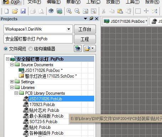Click the Rubber Stamp paste icon
Viewport: 162px width, 137px height.
point(128,11)
